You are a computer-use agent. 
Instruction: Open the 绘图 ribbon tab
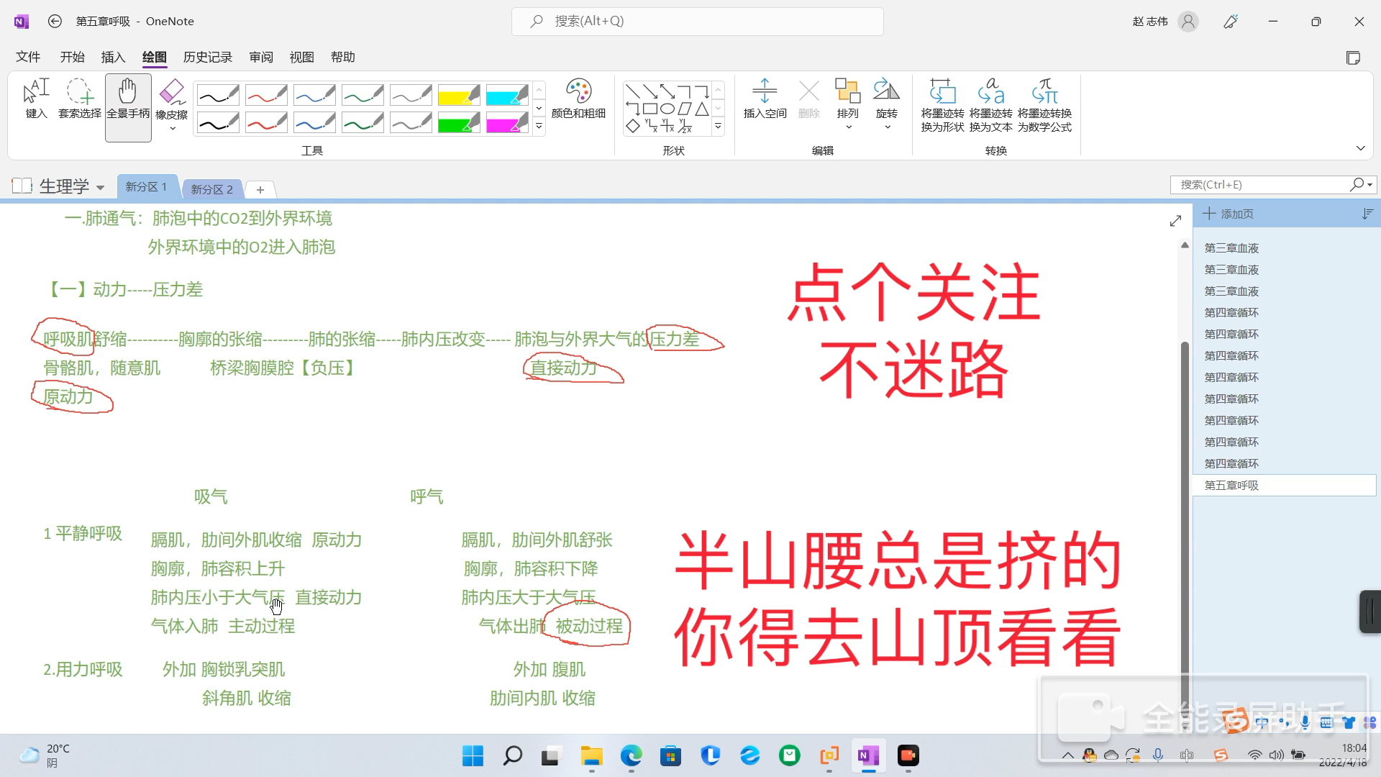(x=155, y=57)
